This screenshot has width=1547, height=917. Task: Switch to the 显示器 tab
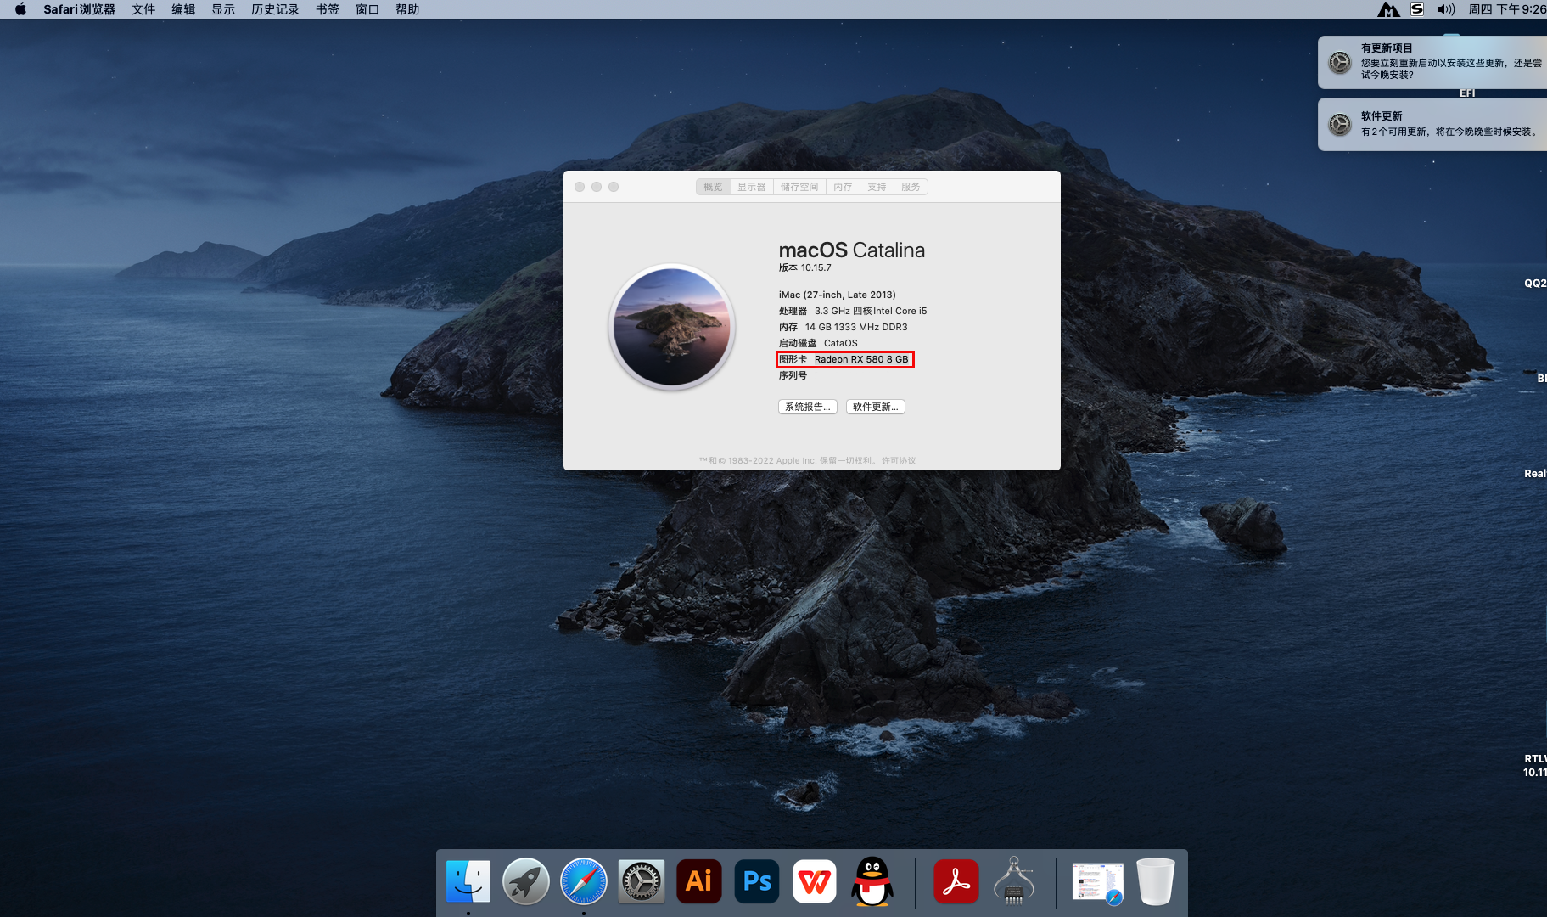coord(751,187)
